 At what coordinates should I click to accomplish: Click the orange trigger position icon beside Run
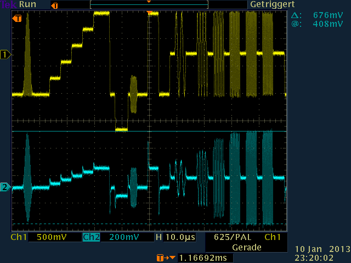point(54,5)
